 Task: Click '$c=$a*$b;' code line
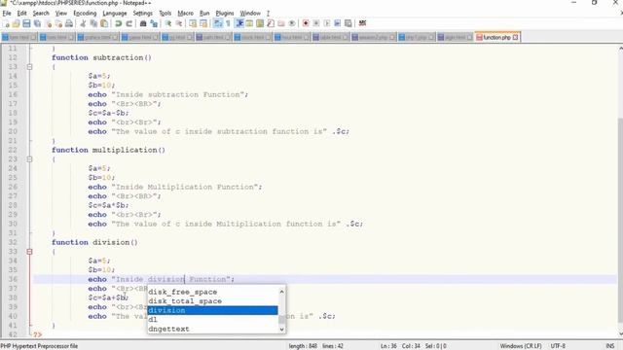108,205
